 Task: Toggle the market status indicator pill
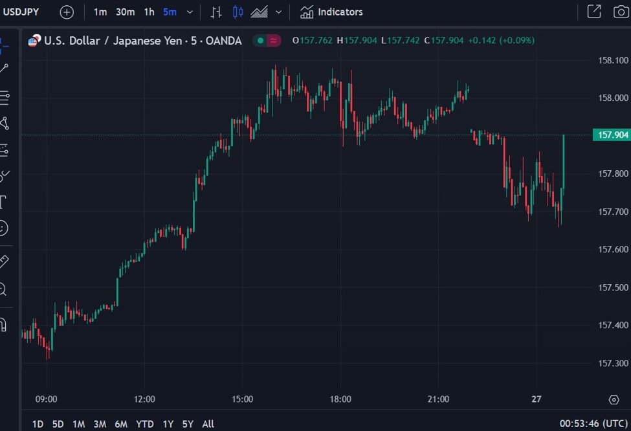click(267, 41)
